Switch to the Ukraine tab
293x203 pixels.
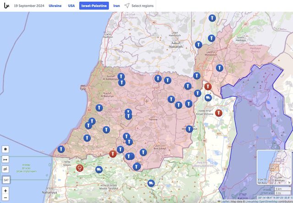[x=55, y=6]
